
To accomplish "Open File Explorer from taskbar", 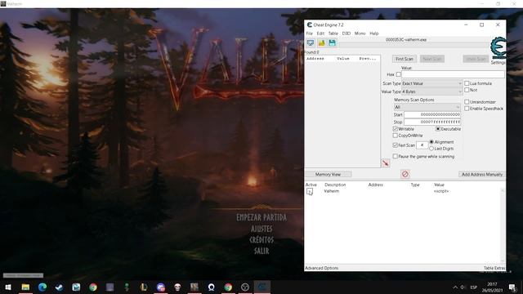I will [25, 287].
